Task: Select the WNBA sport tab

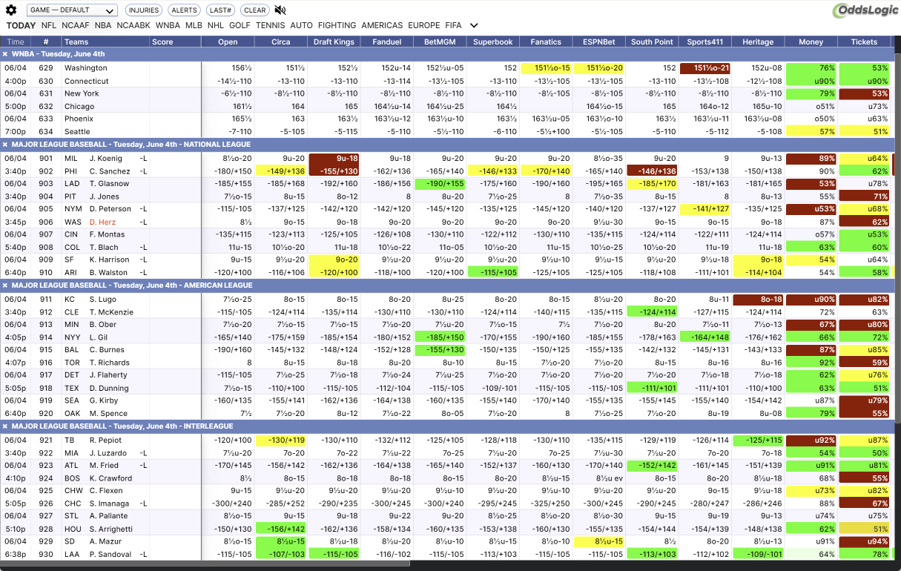Action: (168, 25)
